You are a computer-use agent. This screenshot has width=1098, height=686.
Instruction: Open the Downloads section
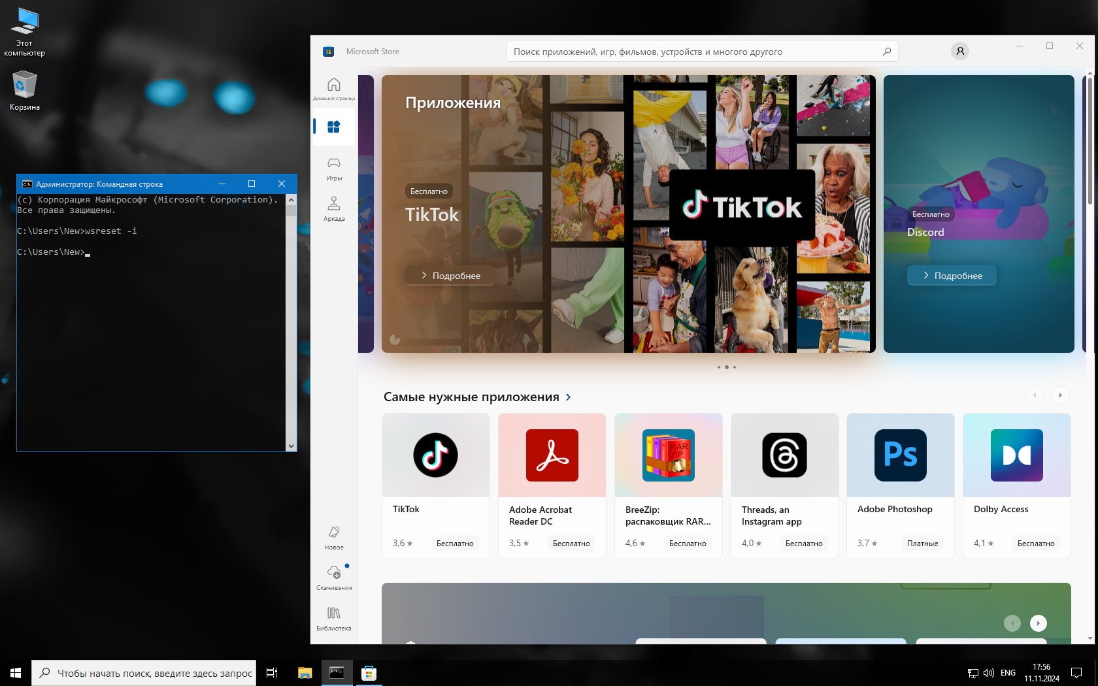(x=333, y=578)
